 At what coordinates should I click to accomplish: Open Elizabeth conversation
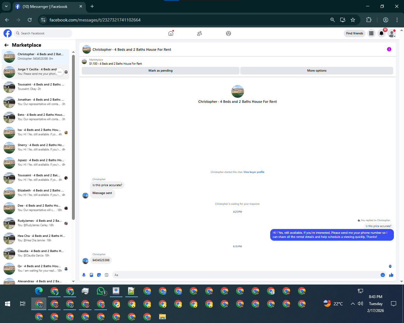(x=35, y=193)
